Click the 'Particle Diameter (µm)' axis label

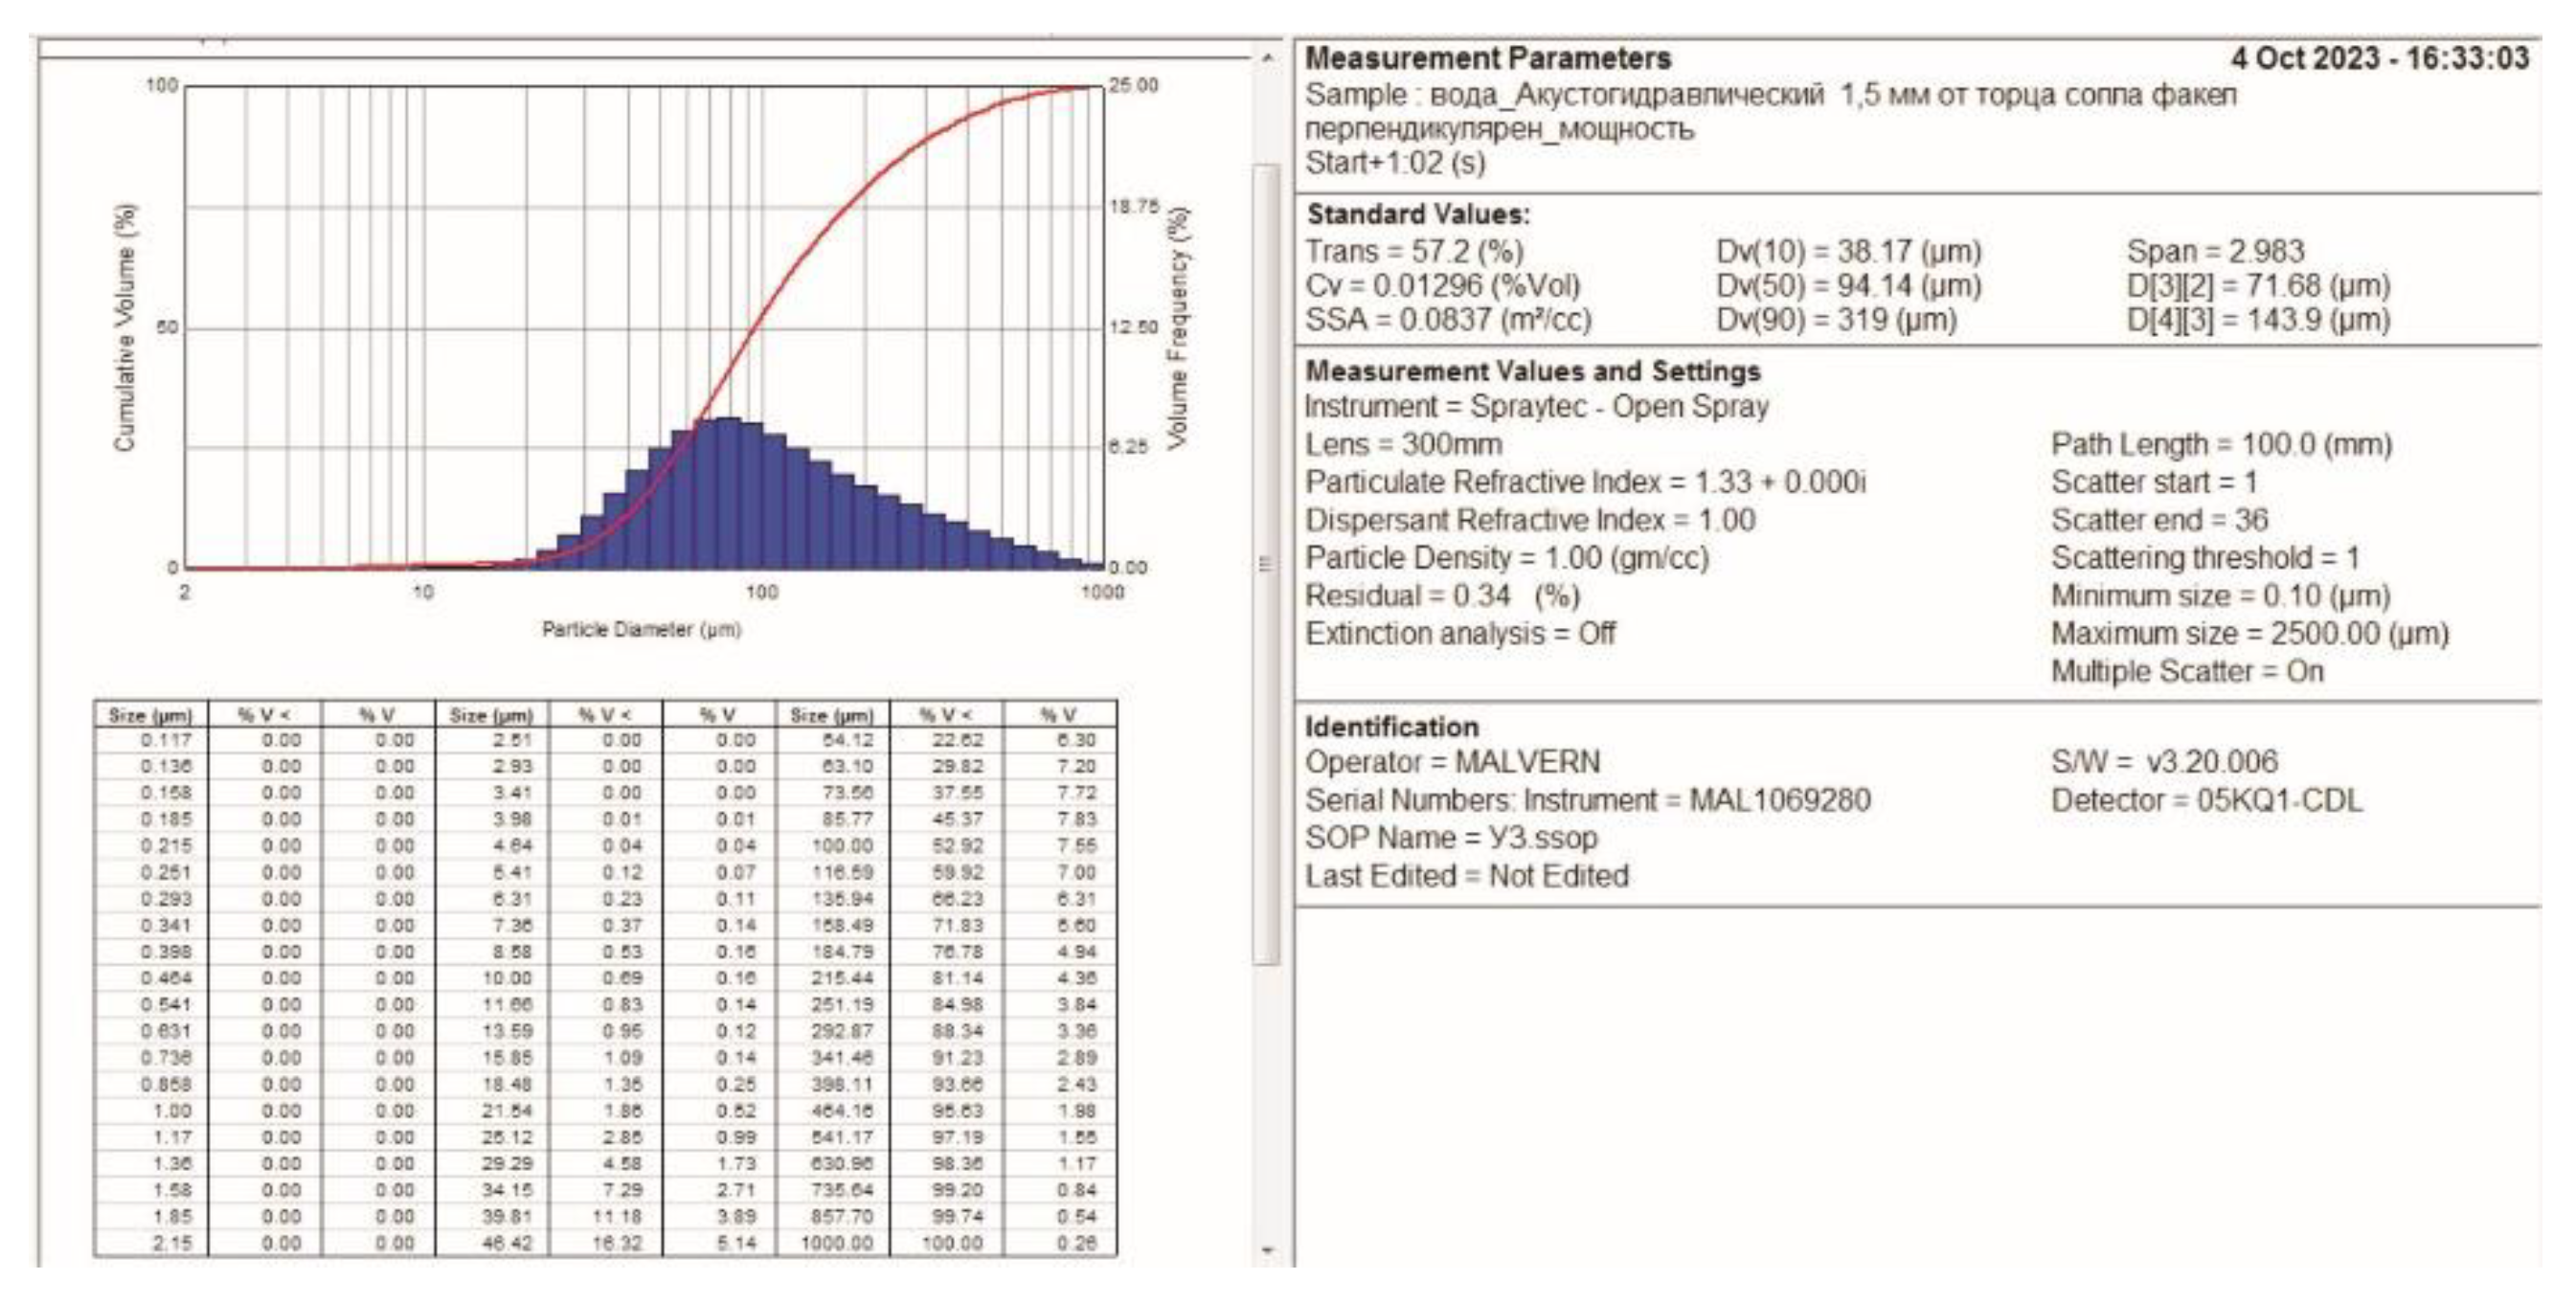tap(641, 630)
